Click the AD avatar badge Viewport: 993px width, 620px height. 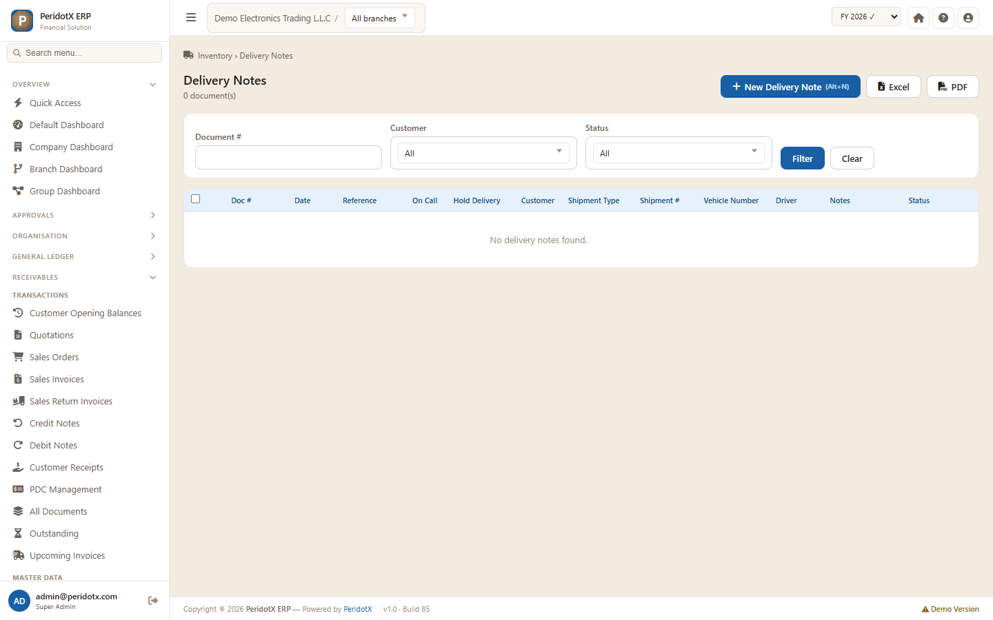click(19, 601)
